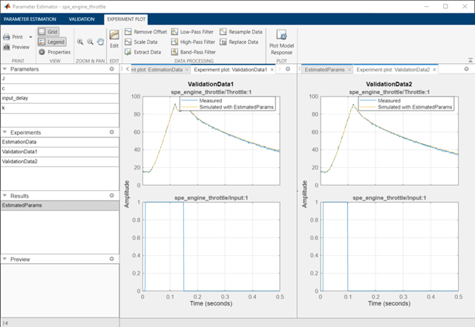
Task: Close the ValidationData1 experiment plot tab
Action: [x=272, y=70]
